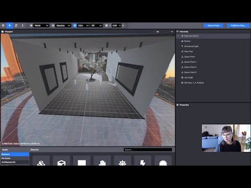Add the sun light element
Screen dimensions: 251x188
[122, 161]
